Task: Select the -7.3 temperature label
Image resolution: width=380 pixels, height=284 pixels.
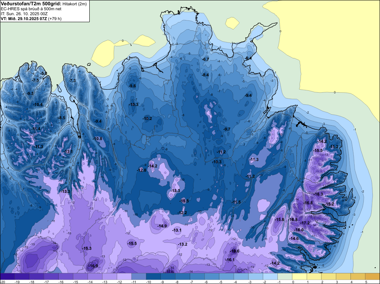Action: (72, 80)
